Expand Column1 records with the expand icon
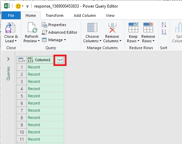Image resolution: width=182 pixels, height=144 pixels. tap(60, 60)
